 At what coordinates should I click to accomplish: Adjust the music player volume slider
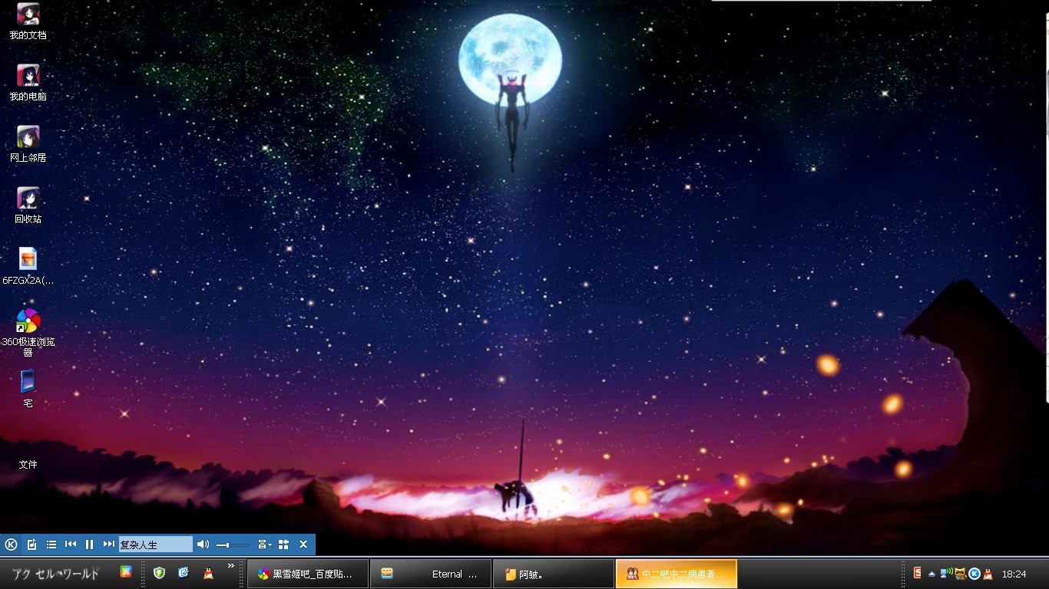233,545
